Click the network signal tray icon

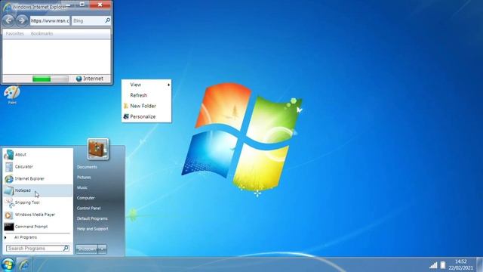pos(433,265)
